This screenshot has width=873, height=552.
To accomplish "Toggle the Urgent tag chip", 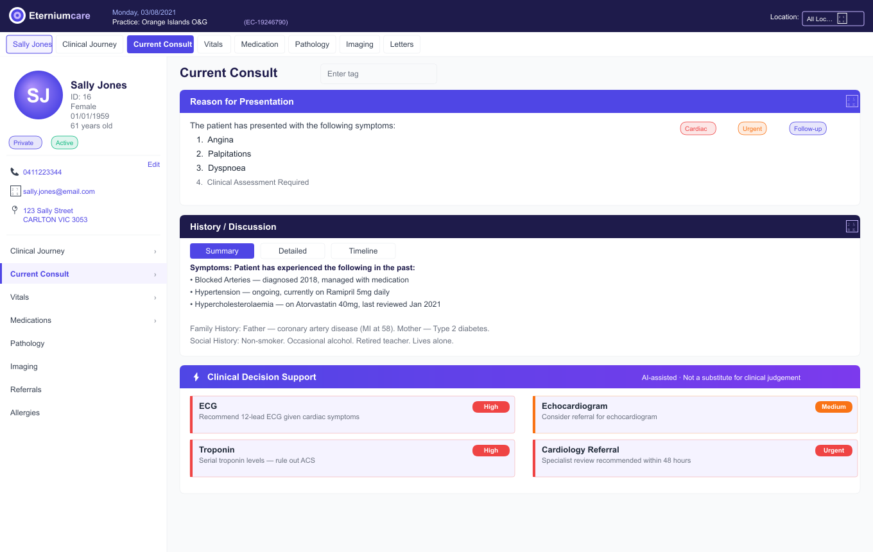I will coord(752,129).
